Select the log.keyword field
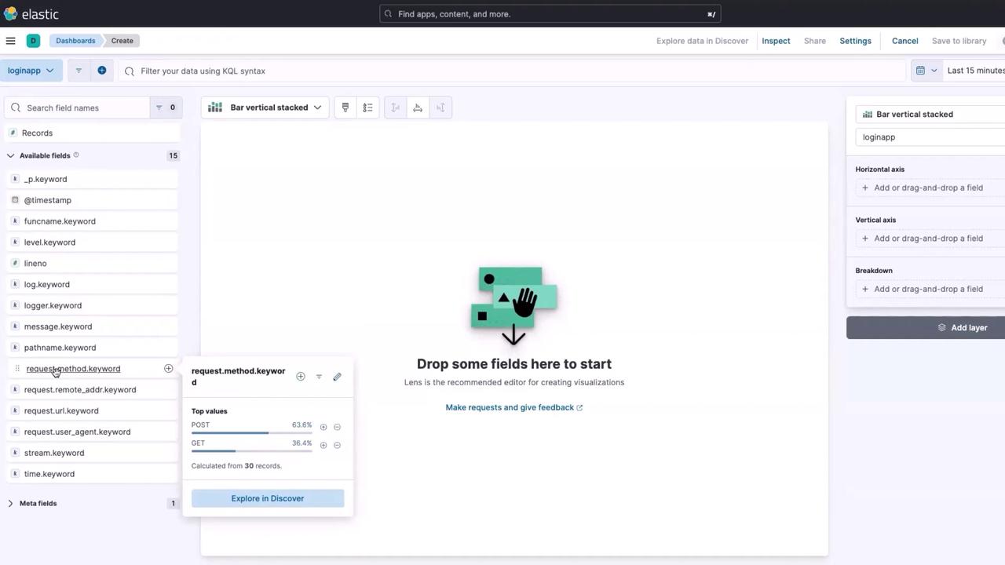Image resolution: width=1005 pixels, height=565 pixels. pyautogui.click(x=93, y=285)
